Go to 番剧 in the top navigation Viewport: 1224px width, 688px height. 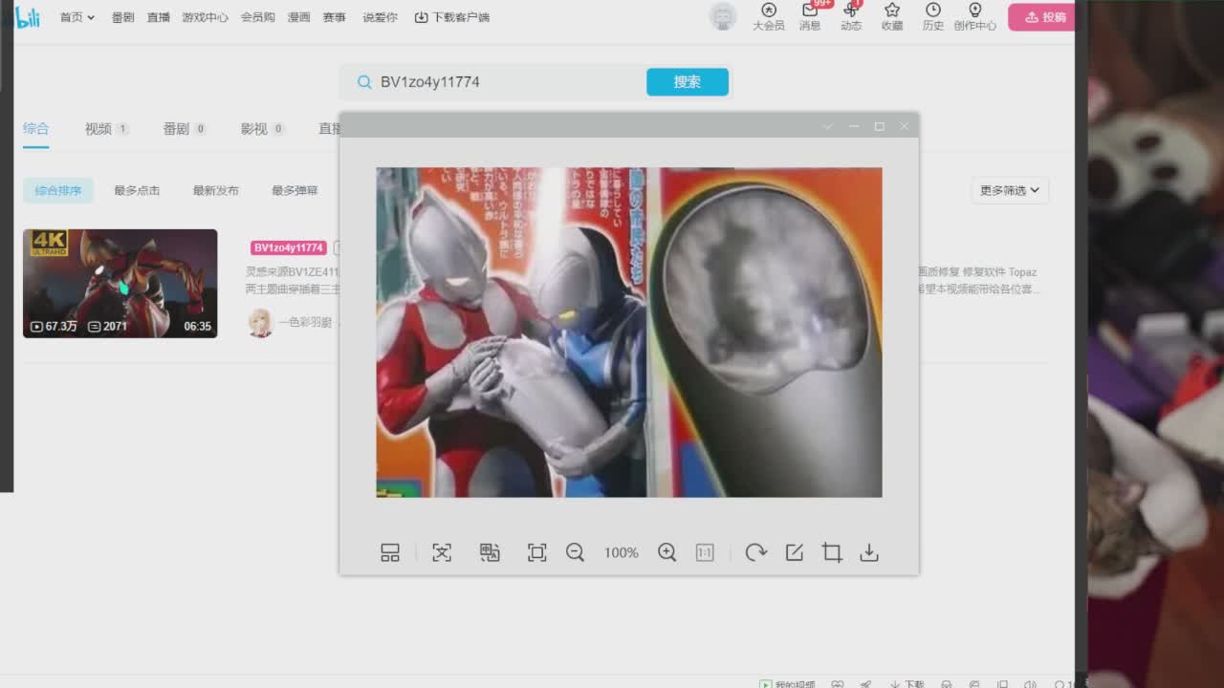click(x=122, y=17)
